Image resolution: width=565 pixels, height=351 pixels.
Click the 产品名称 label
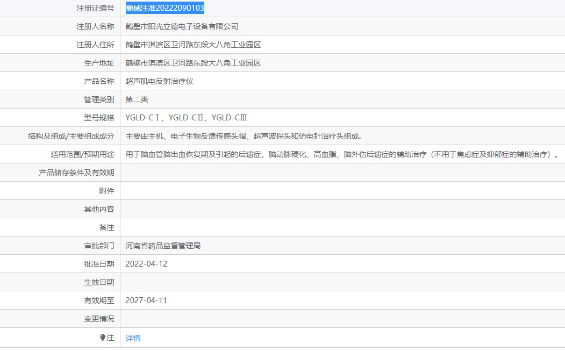click(99, 82)
